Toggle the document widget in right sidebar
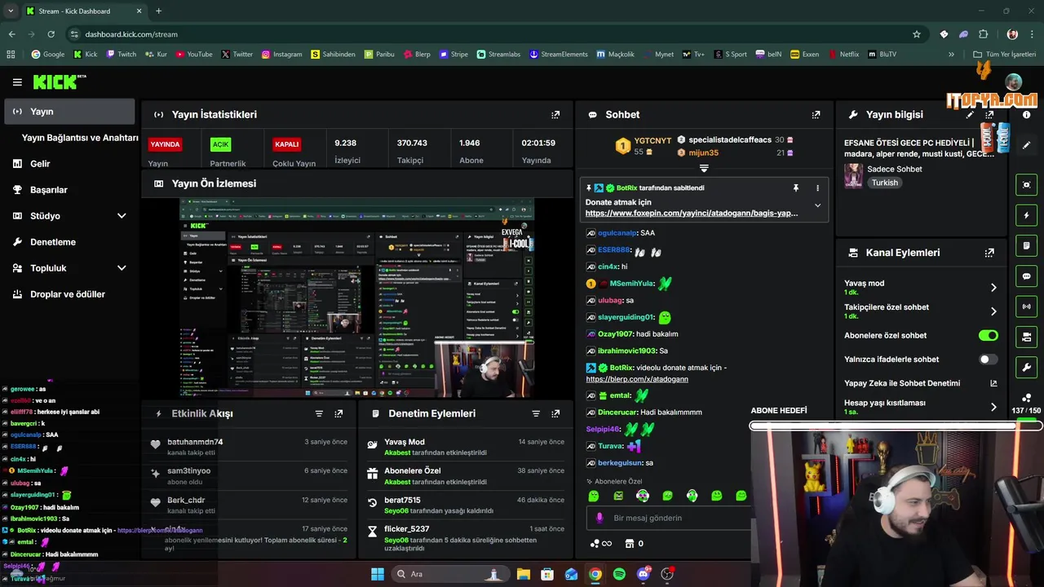 coord(1026,245)
